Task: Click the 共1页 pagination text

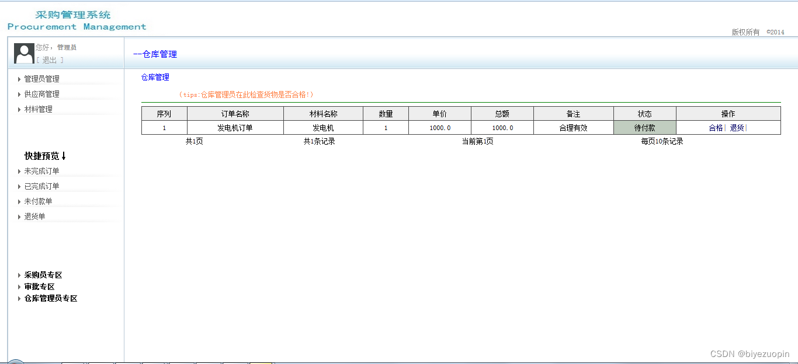Action: (x=195, y=141)
